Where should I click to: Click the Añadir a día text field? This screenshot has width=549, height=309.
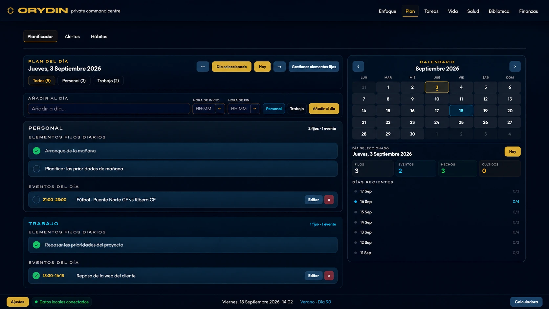pyautogui.click(x=109, y=109)
